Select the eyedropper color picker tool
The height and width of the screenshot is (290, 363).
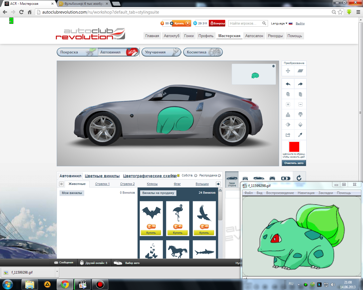[x=300, y=135]
